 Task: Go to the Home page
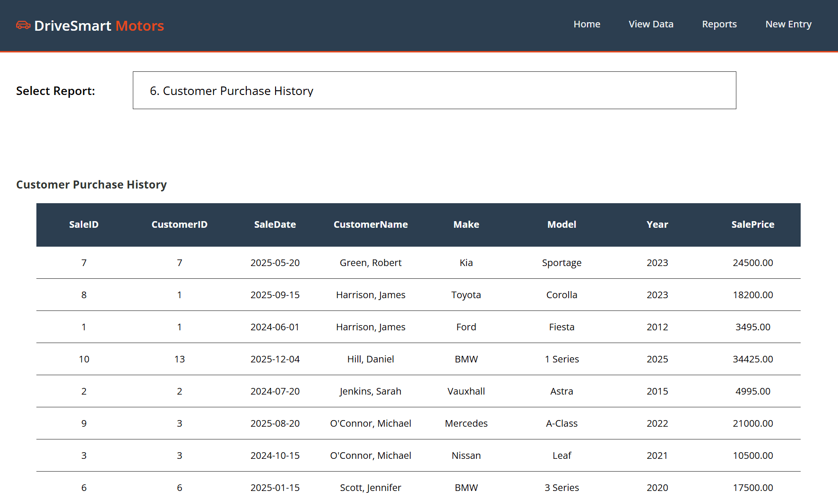[x=587, y=24]
